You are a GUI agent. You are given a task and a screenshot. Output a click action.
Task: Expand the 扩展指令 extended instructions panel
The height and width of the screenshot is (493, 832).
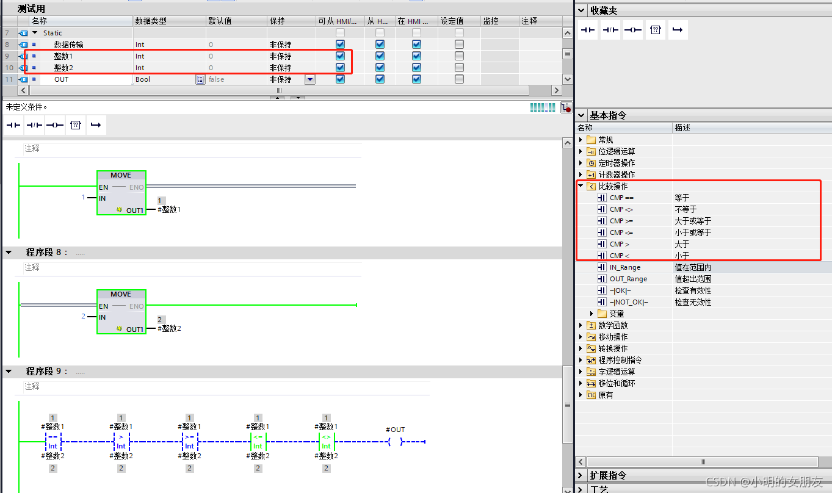tap(581, 475)
